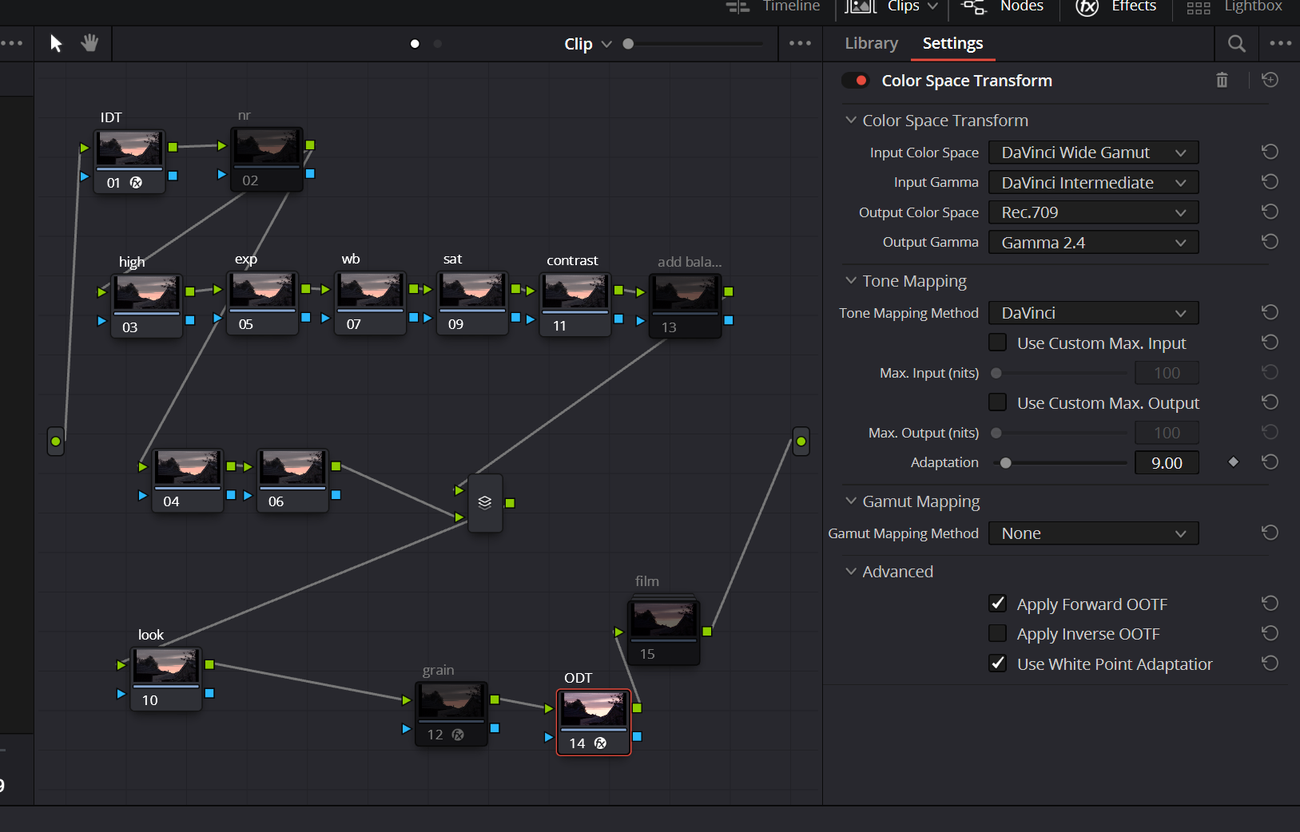Reset the whole Color Space Transform effect
Screen dimensions: 1300x832
click(1270, 80)
